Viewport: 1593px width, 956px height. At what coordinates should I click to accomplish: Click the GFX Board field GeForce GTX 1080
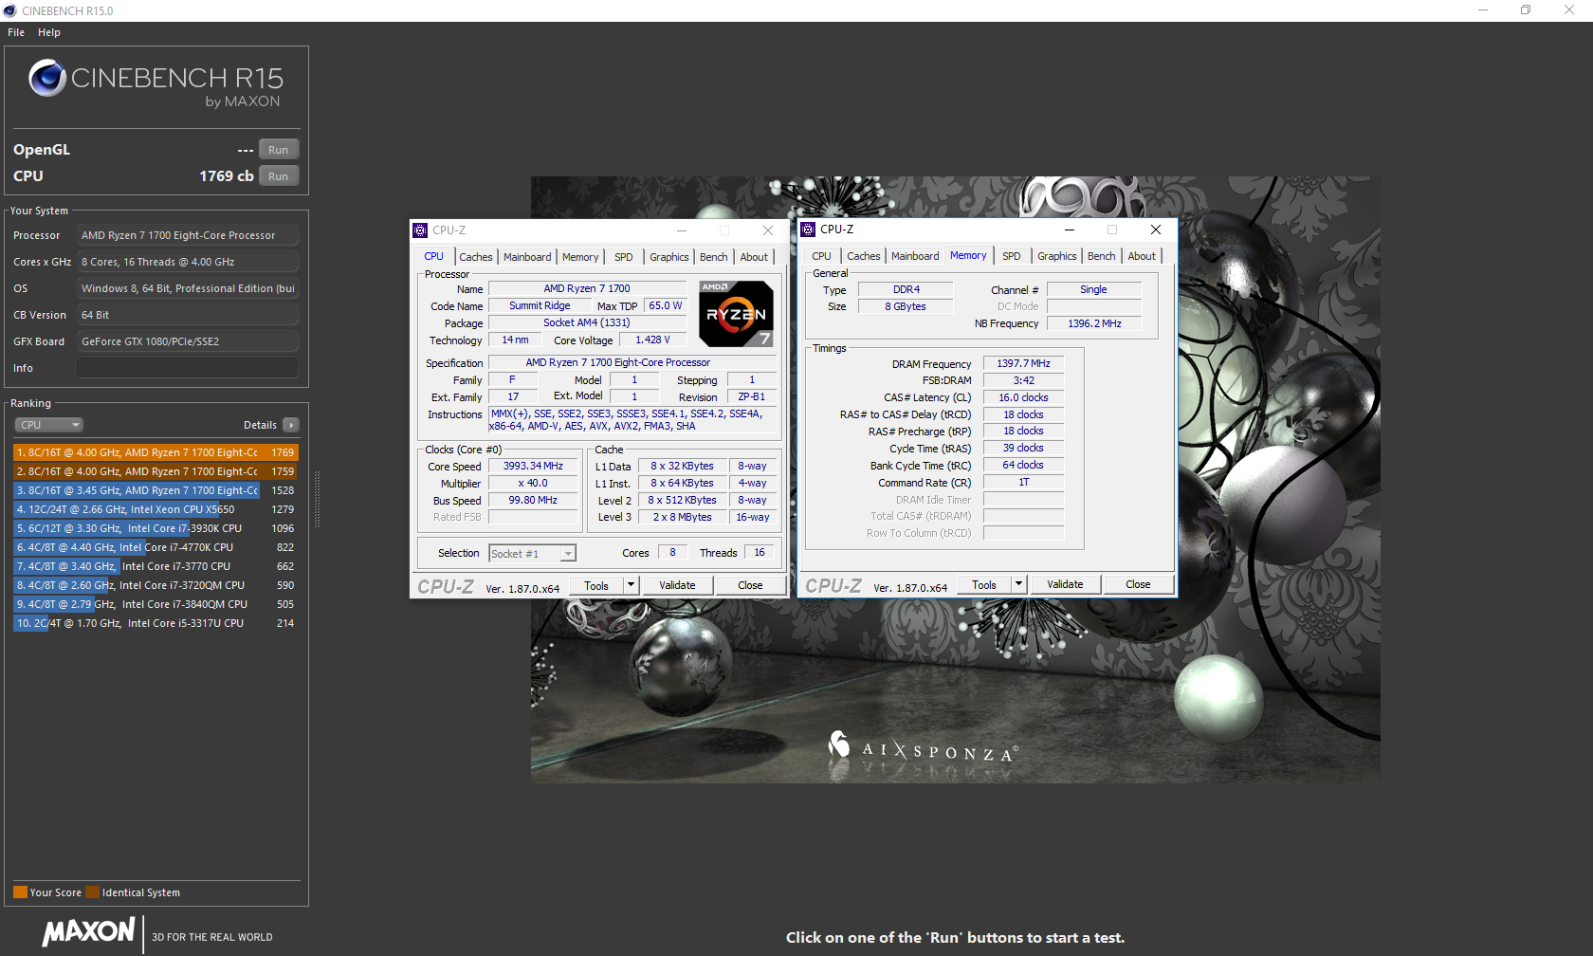click(x=188, y=341)
